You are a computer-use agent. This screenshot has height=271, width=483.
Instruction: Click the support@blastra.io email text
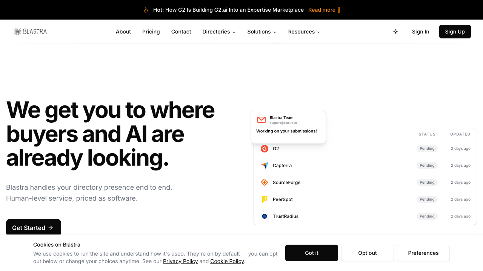(283, 123)
